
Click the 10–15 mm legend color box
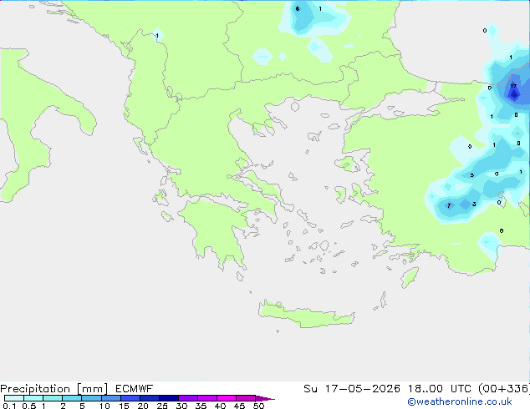coord(111,398)
